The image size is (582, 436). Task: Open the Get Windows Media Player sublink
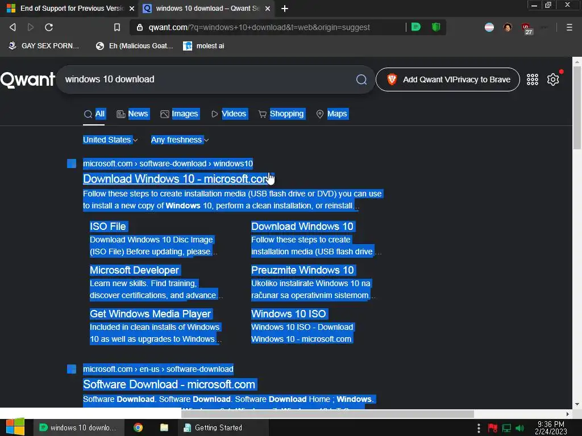pyautogui.click(x=150, y=313)
